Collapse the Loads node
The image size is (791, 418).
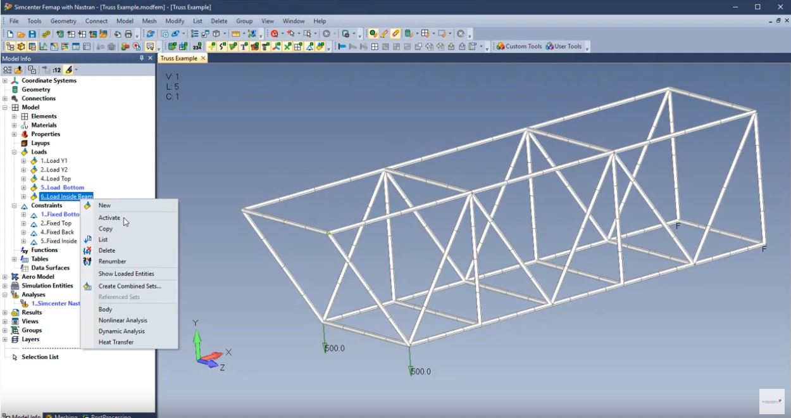click(x=14, y=152)
